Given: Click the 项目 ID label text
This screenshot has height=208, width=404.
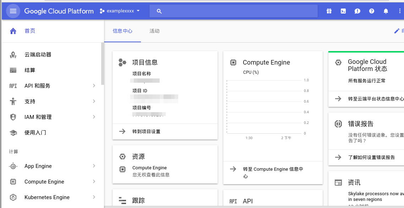Looking at the screenshot, I should (x=140, y=91).
